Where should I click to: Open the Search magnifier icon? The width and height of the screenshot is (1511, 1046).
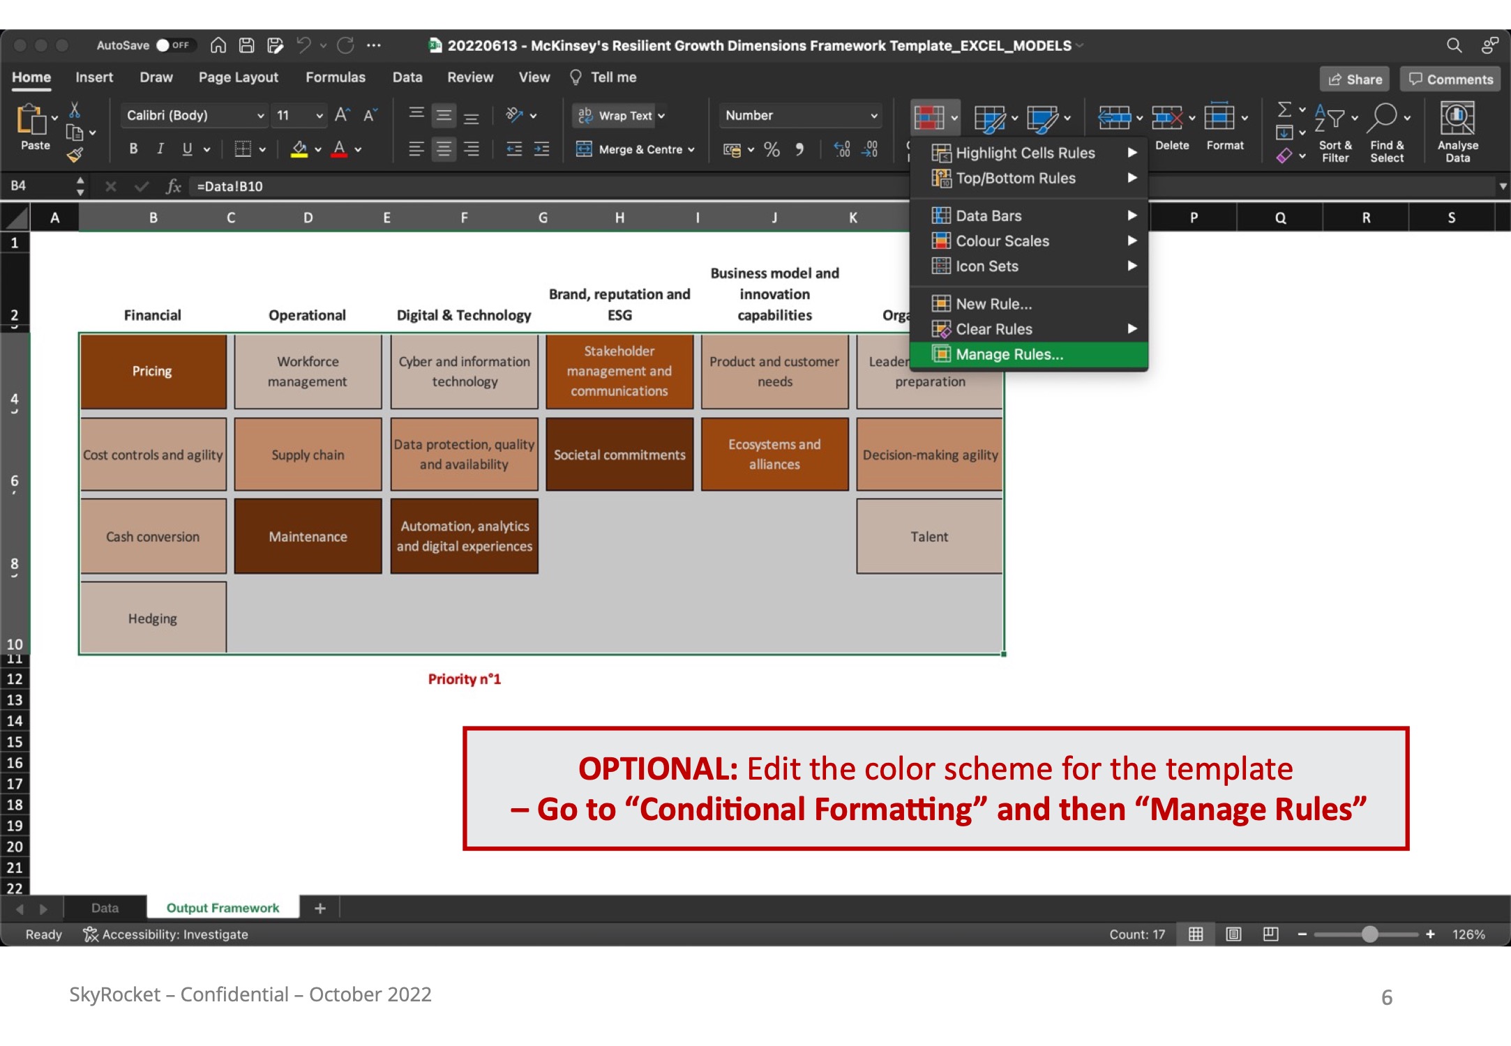click(1454, 45)
